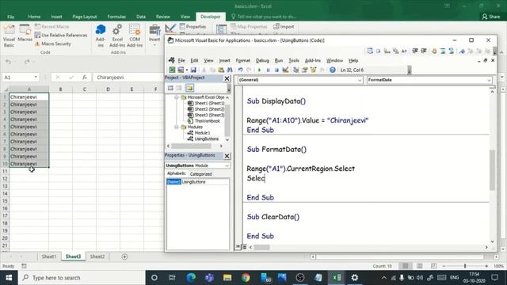
Task: Click Save icon in VBA toolbar
Action: pyautogui.click(x=193, y=70)
